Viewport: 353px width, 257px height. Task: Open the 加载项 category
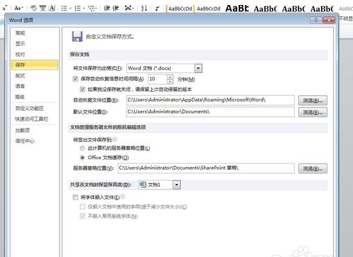(x=35, y=130)
